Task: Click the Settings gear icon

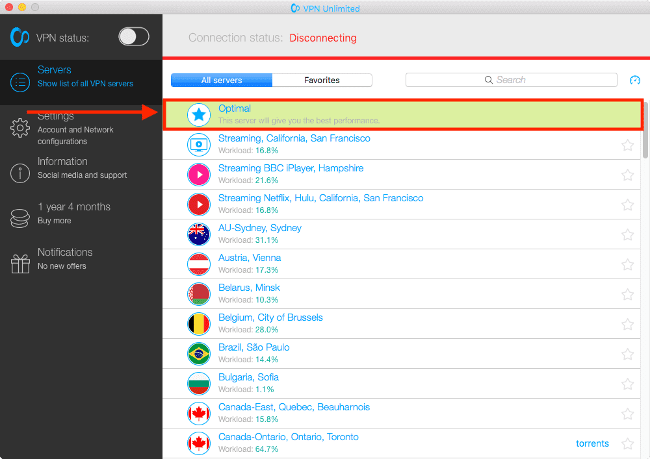Action: (20, 128)
